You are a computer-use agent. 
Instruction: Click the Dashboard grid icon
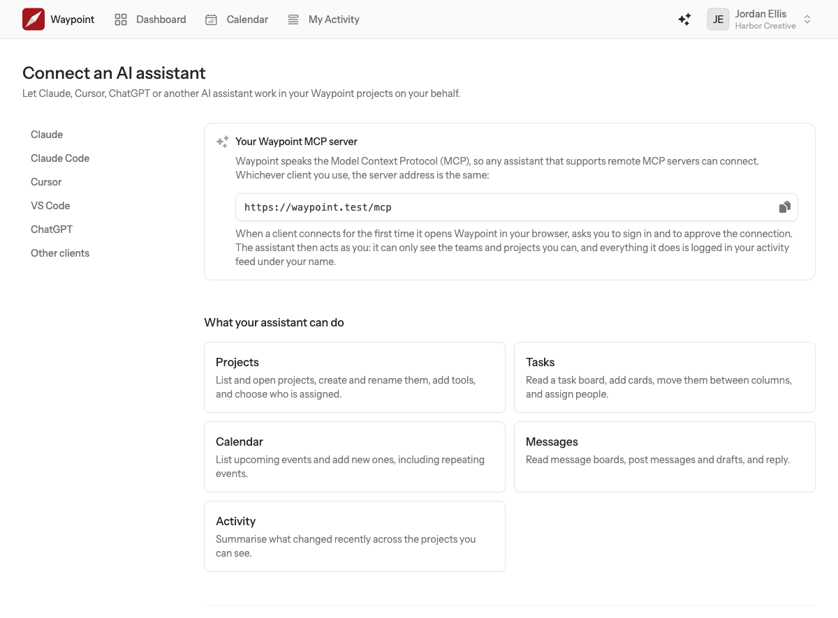[x=121, y=20]
